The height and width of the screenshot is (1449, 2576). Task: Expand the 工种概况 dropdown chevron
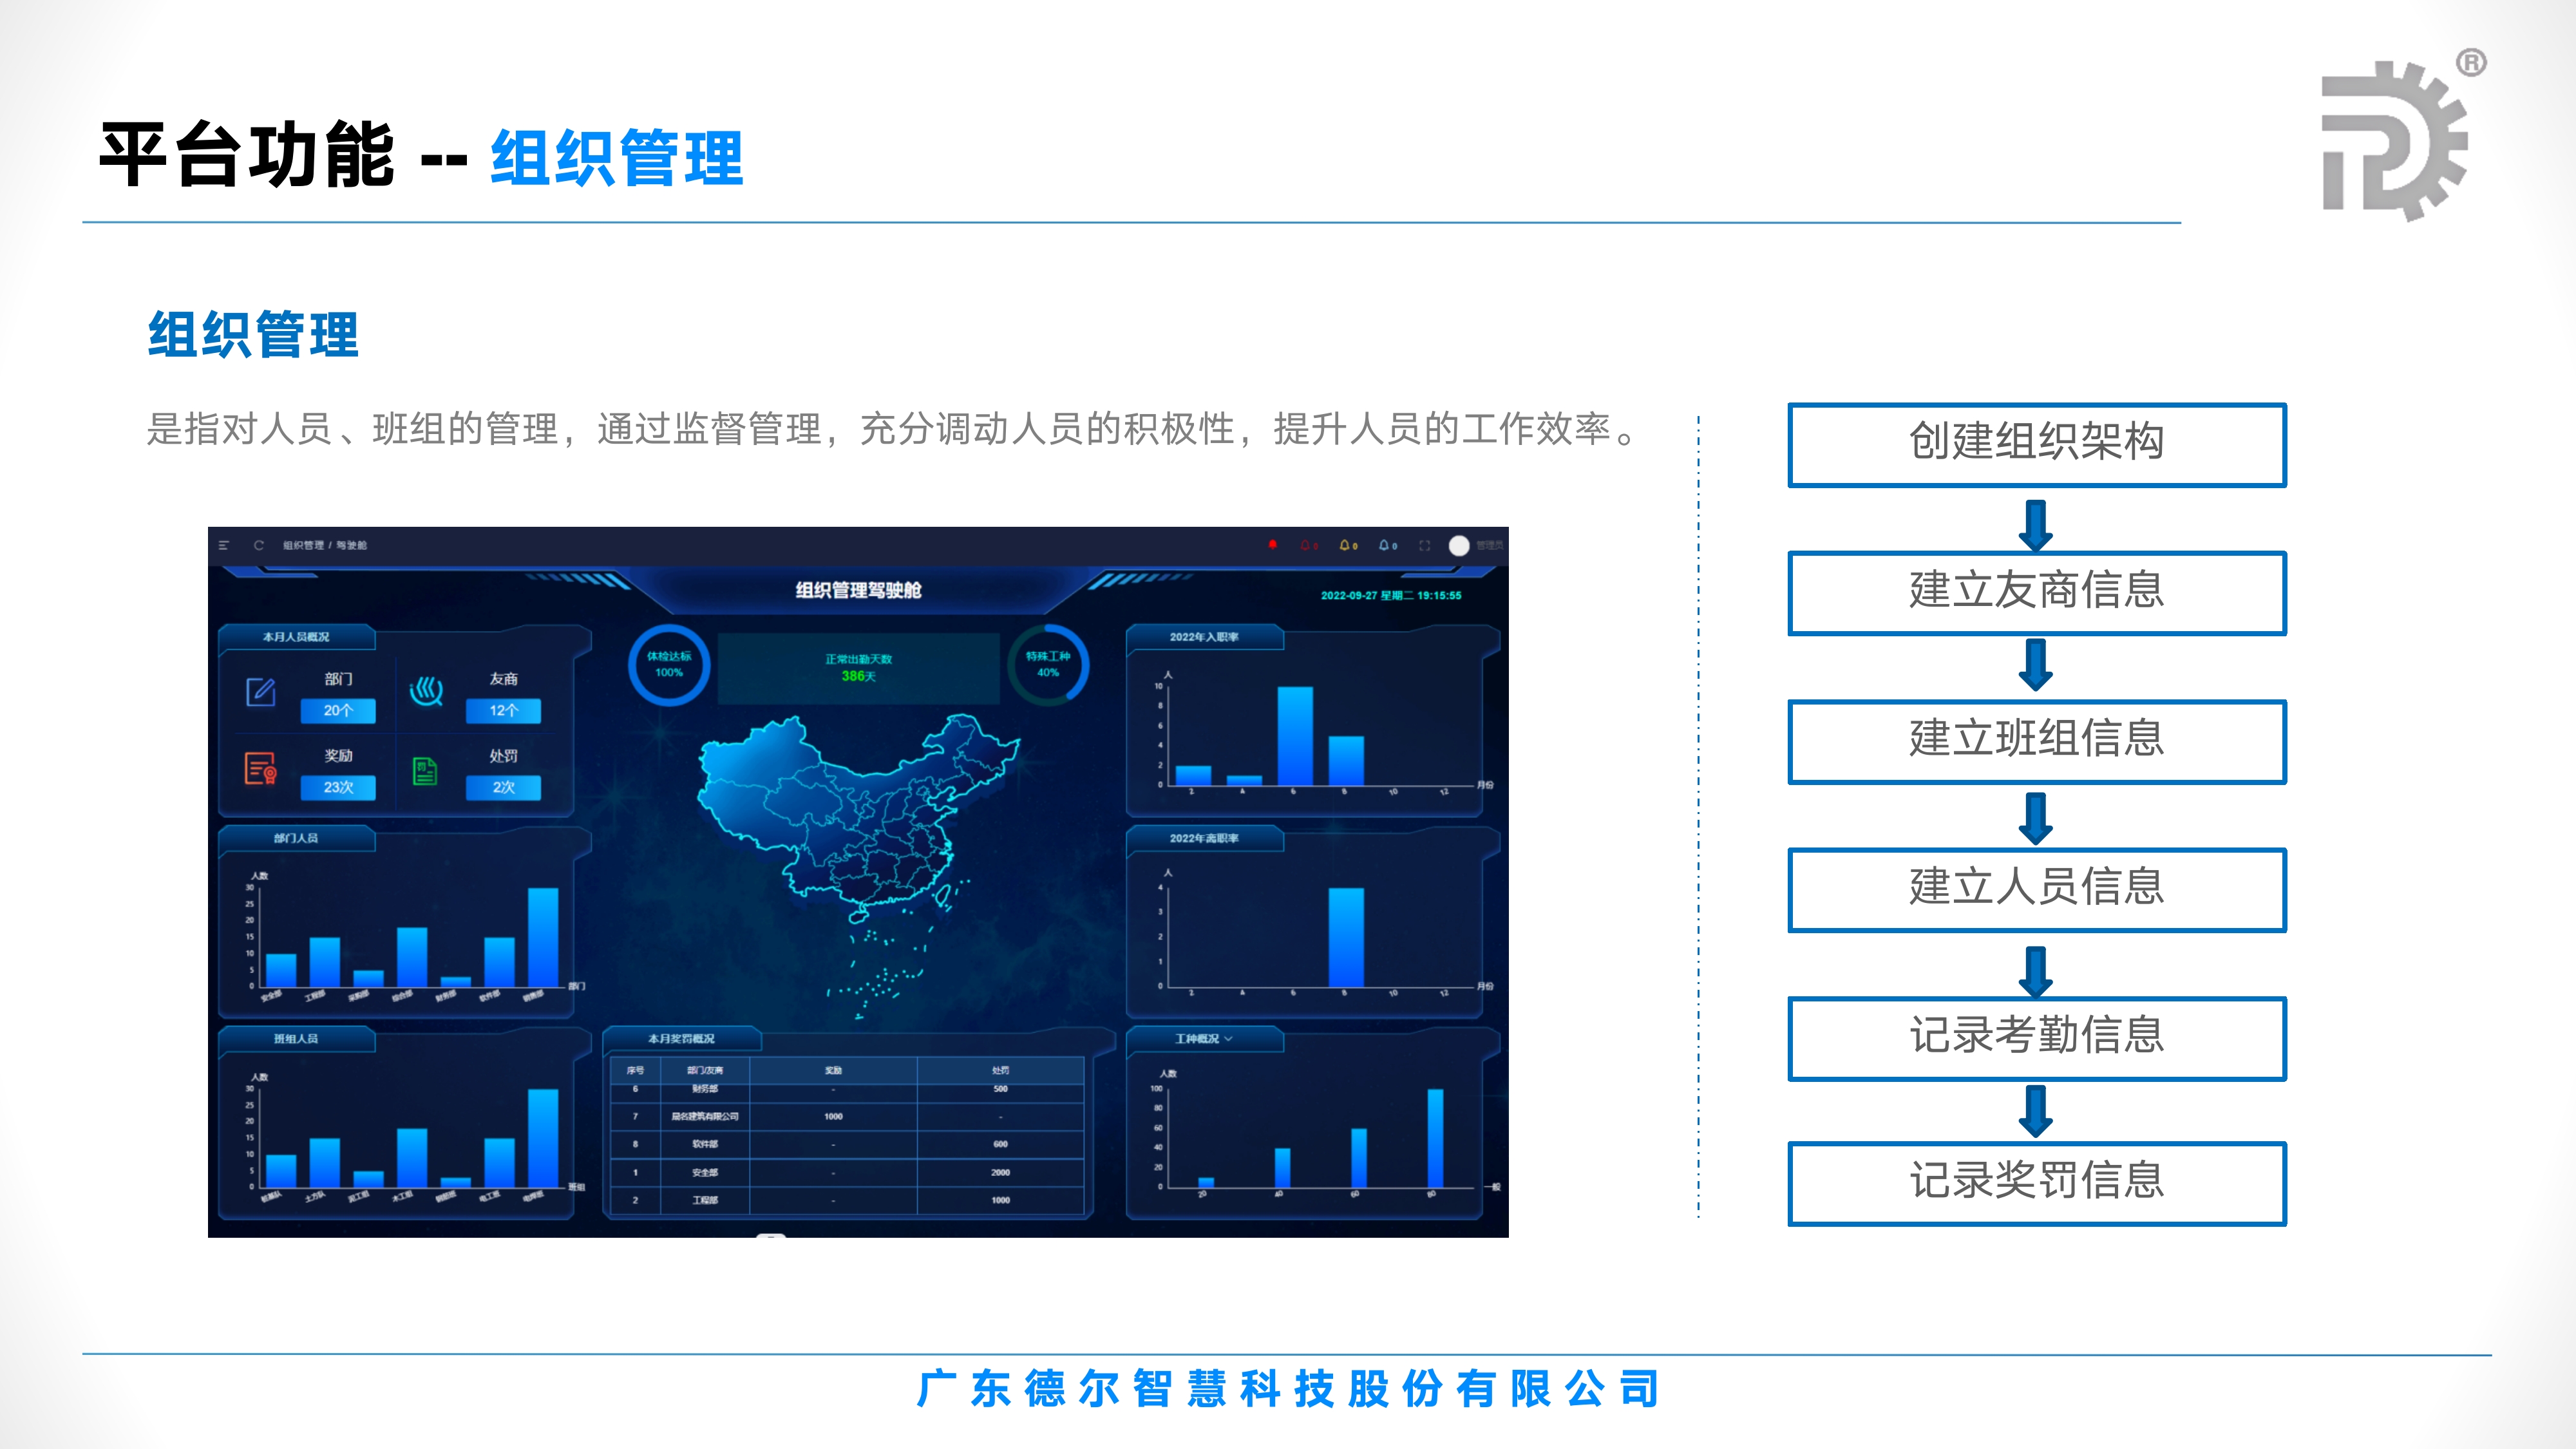pos(1229,1039)
